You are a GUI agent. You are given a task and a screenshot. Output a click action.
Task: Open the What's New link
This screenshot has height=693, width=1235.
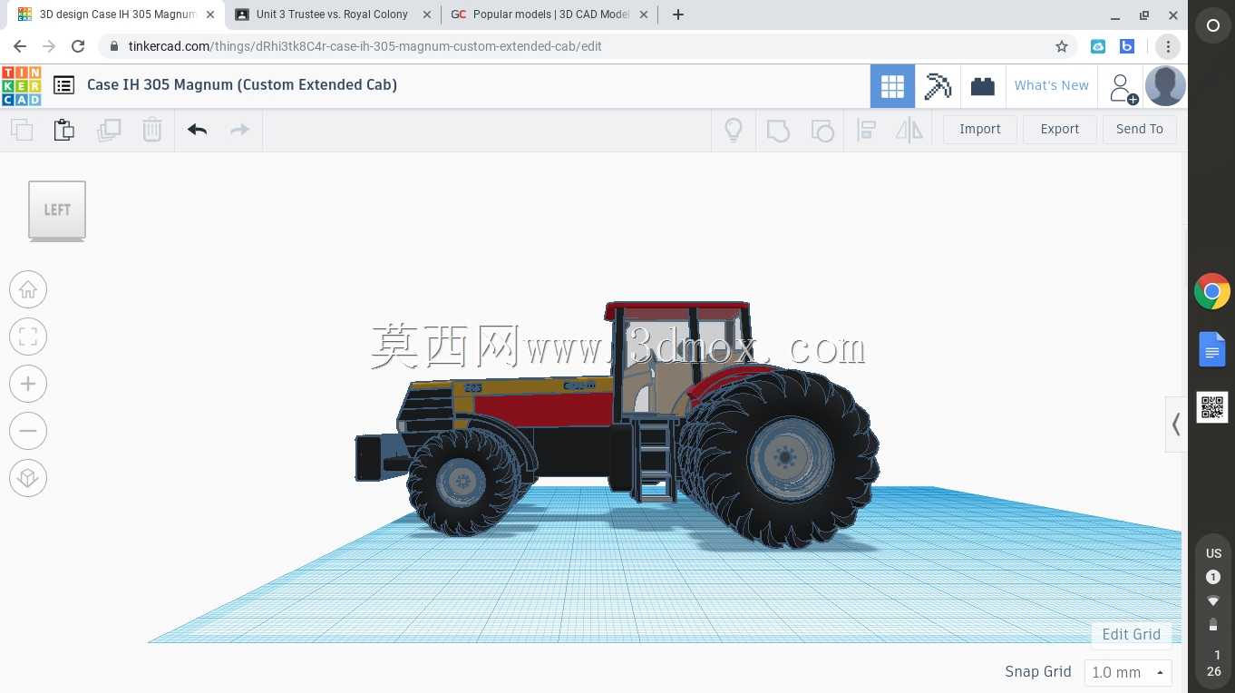coord(1052,85)
